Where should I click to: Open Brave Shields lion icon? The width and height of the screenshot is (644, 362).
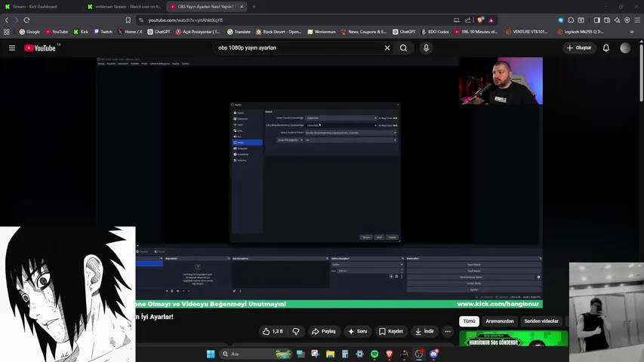click(x=480, y=20)
